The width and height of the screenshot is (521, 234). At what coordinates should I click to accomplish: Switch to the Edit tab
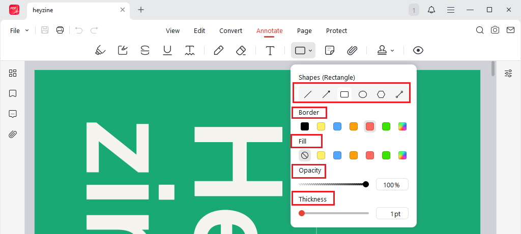199,31
